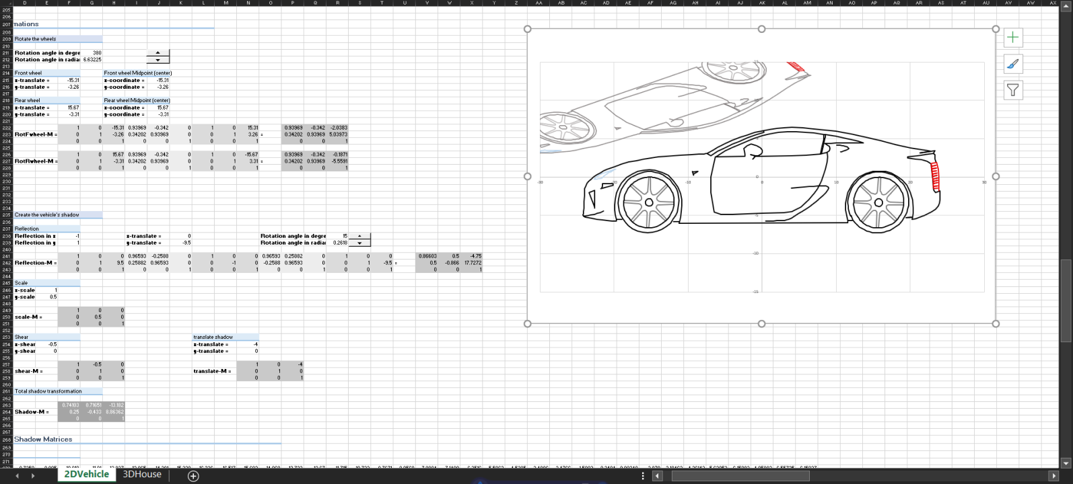Click the tab bar split handle dots
Viewport: 1073px width, 484px height.
pos(643,476)
